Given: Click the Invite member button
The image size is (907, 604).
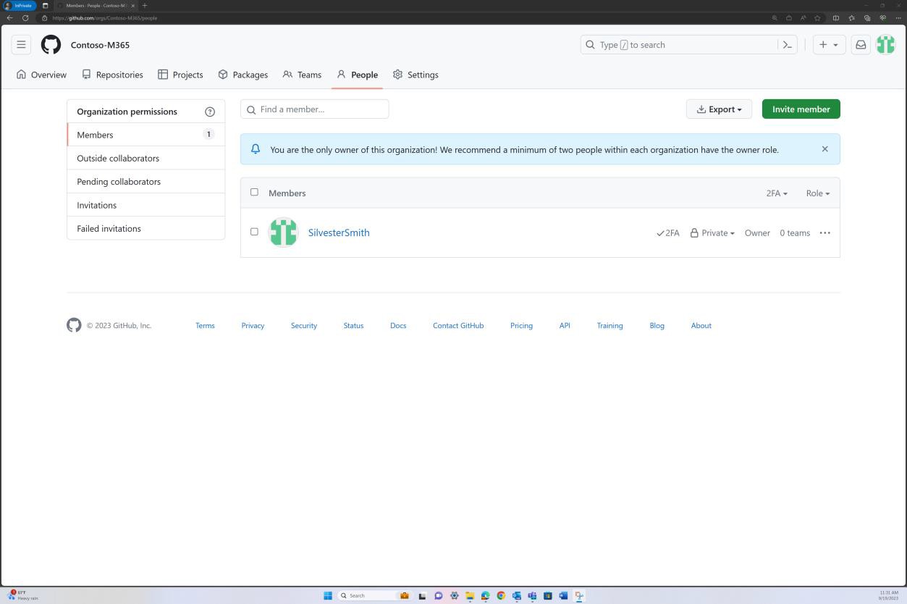Looking at the screenshot, I should tap(800, 109).
